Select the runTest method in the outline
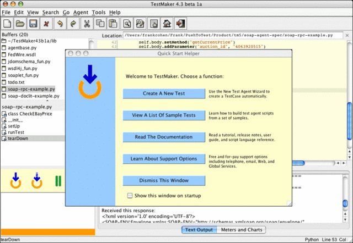This screenshot has height=243, width=353. click(x=18, y=132)
